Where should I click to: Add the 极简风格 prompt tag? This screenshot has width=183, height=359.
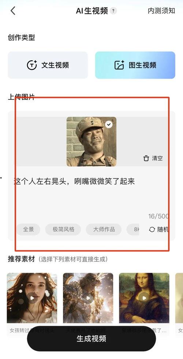pos(63,229)
